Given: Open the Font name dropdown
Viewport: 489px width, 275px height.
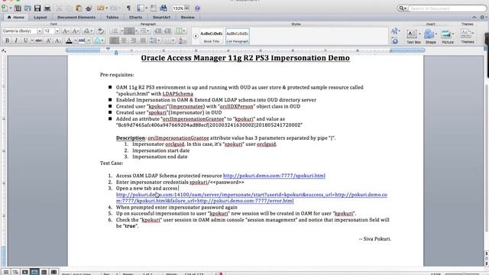Looking at the screenshot, I should [39, 31].
